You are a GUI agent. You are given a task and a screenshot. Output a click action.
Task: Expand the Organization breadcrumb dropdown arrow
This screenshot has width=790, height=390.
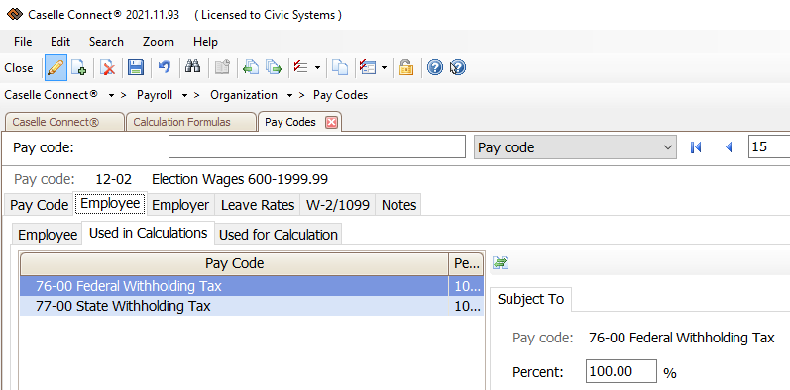(x=289, y=95)
